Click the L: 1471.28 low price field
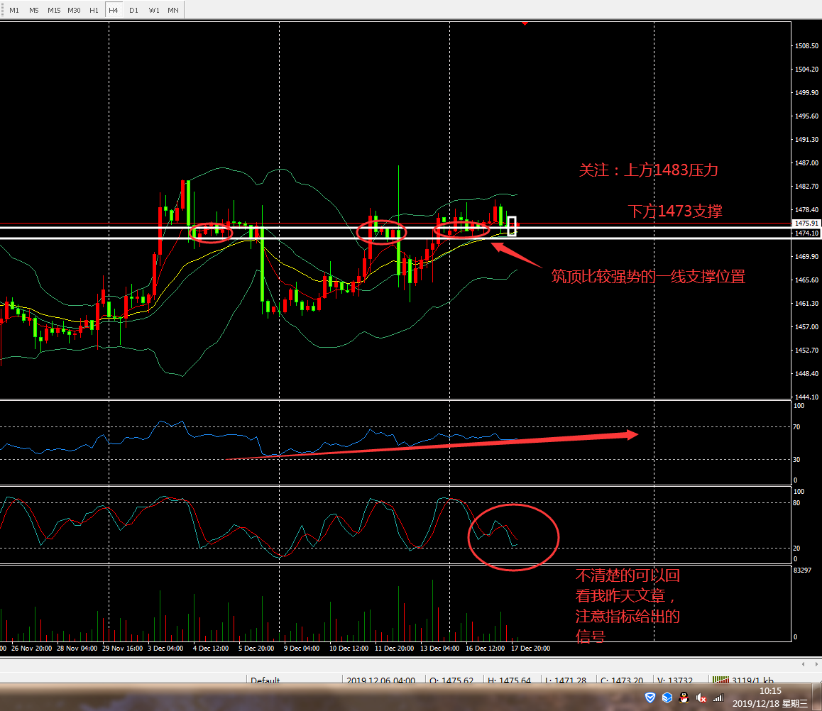This screenshot has width=822, height=711. 565,680
